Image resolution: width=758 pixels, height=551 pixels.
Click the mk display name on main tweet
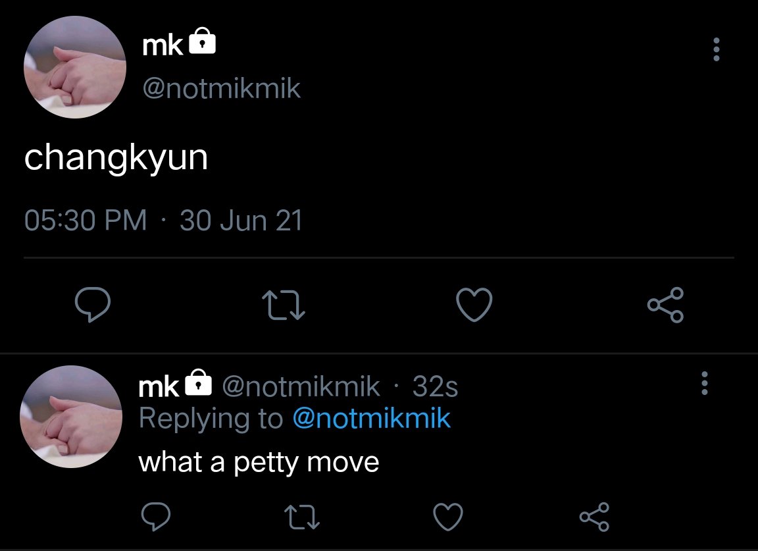163,46
